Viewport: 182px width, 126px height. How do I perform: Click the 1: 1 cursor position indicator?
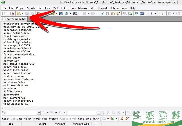11,124
